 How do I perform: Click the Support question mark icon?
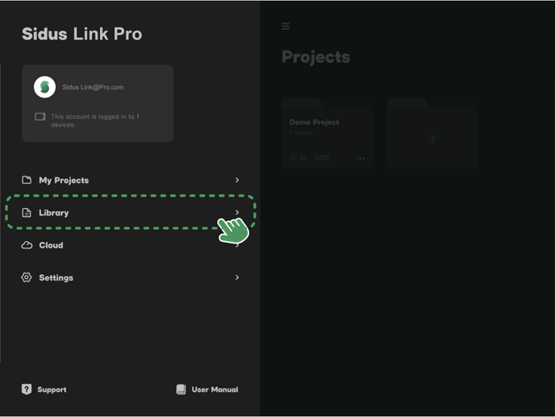pos(27,390)
